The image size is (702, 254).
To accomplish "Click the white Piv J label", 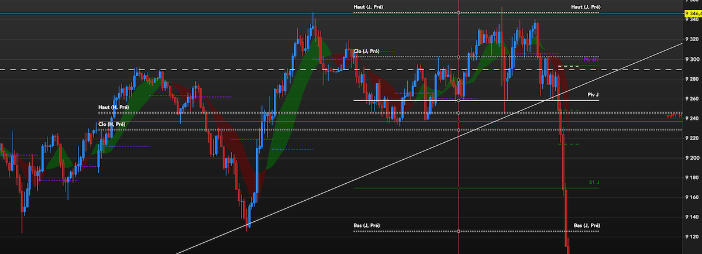I will point(593,94).
